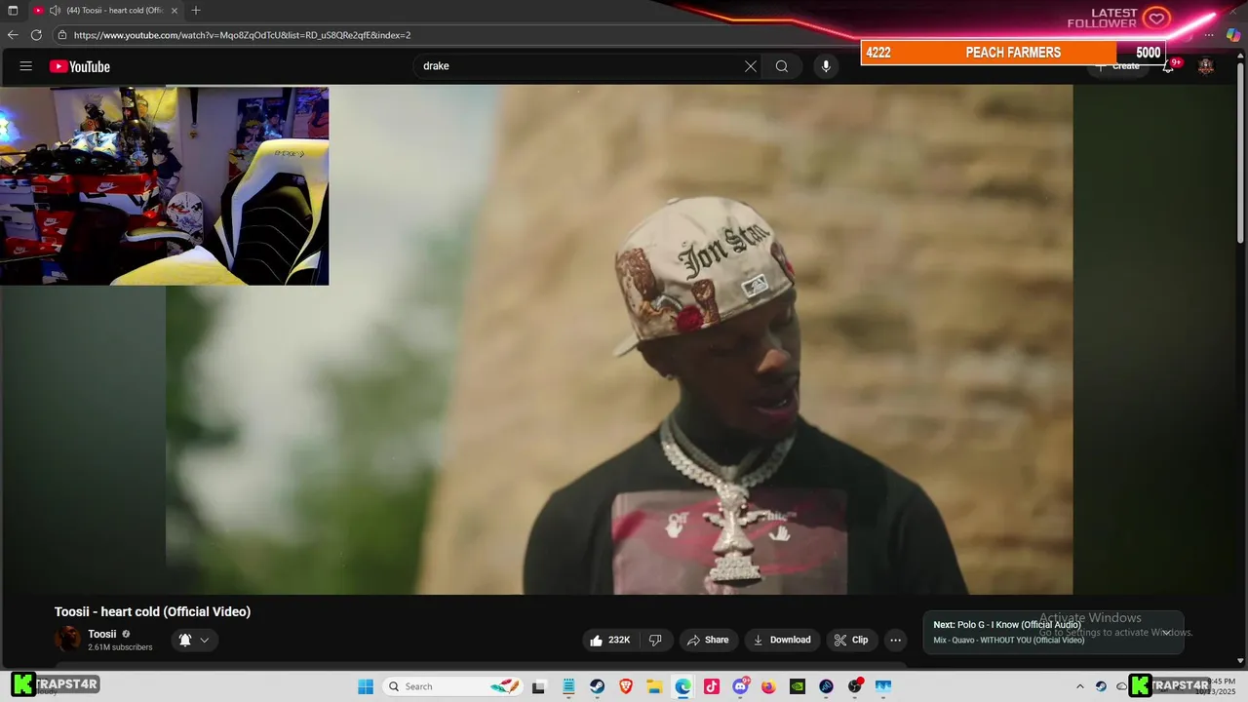Like the video with 232K likes
This screenshot has height=702, width=1248.
[x=610, y=640]
